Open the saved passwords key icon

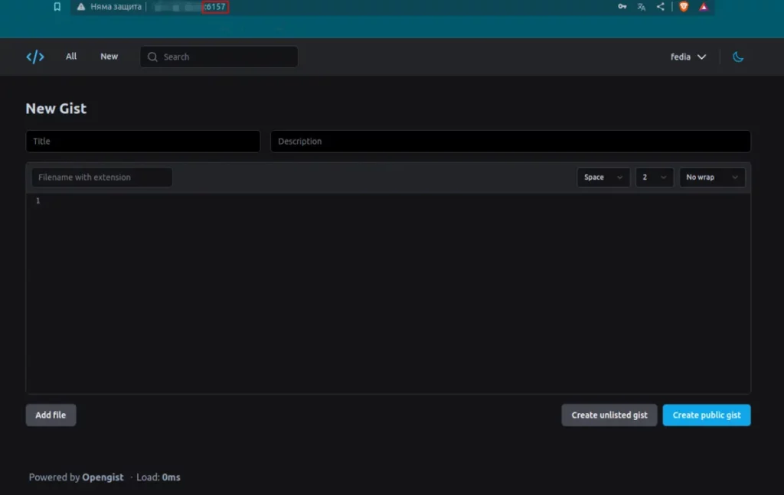(x=622, y=6)
